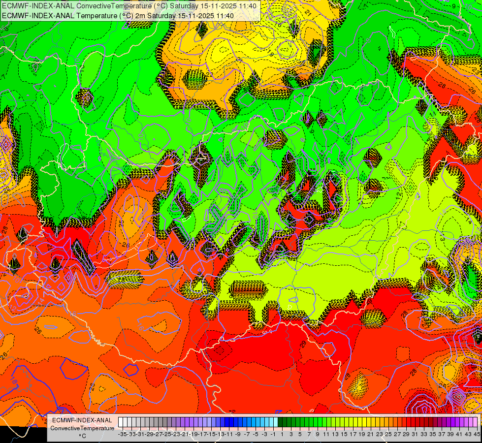Click the 11 legend scale value
The image size is (482, 443).
pyautogui.click(x=326, y=435)
